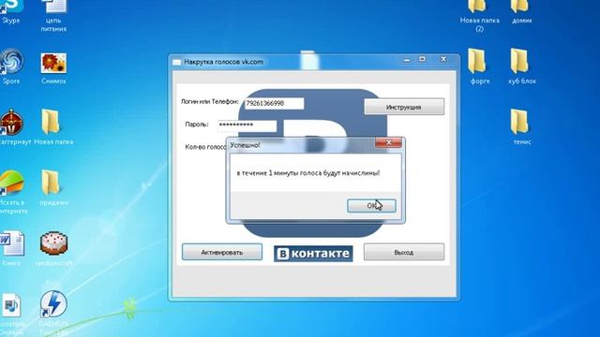The image size is (600, 337).
Task: Focus the Пароль password field
Action: point(247,125)
